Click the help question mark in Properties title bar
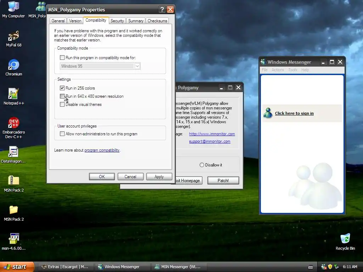 click(x=162, y=10)
